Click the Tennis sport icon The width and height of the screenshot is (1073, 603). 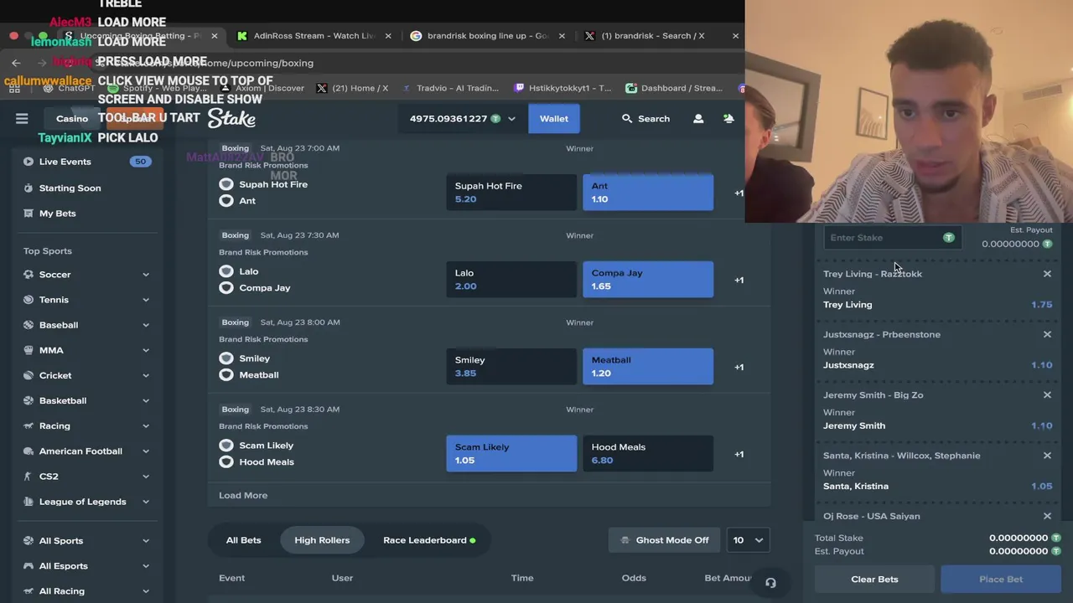[29, 300]
